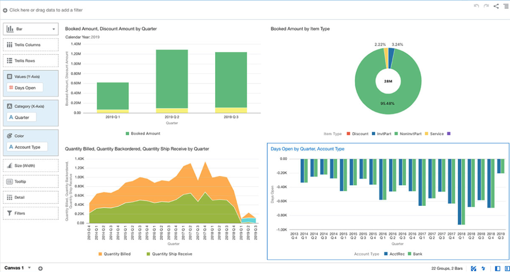Image resolution: width=510 pixels, height=272 pixels.
Task: Click the Tooltip icon
Action: [x=10, y=181]
